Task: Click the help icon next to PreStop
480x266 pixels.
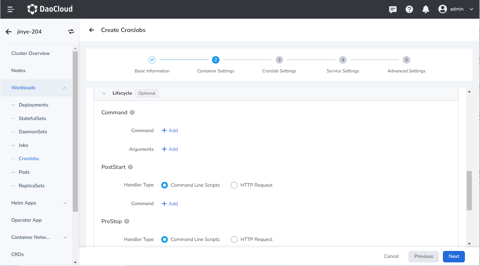Action: tap(127, 221)
